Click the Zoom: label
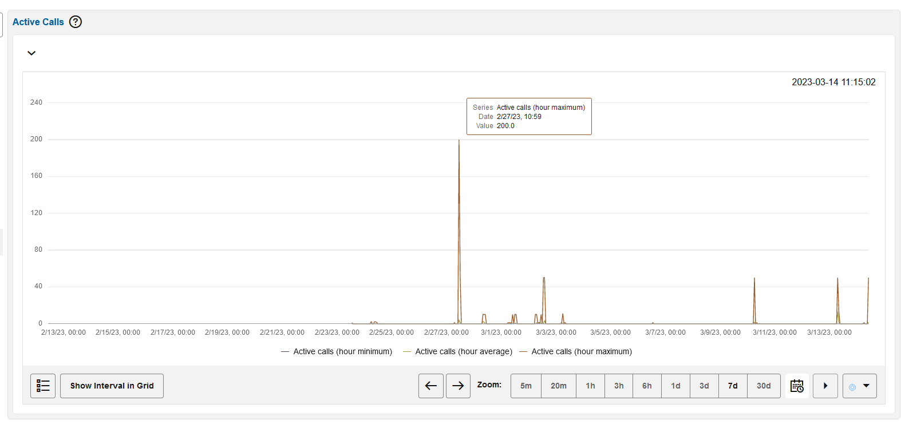This screenshot has width=901, height=424. [489, 385]
